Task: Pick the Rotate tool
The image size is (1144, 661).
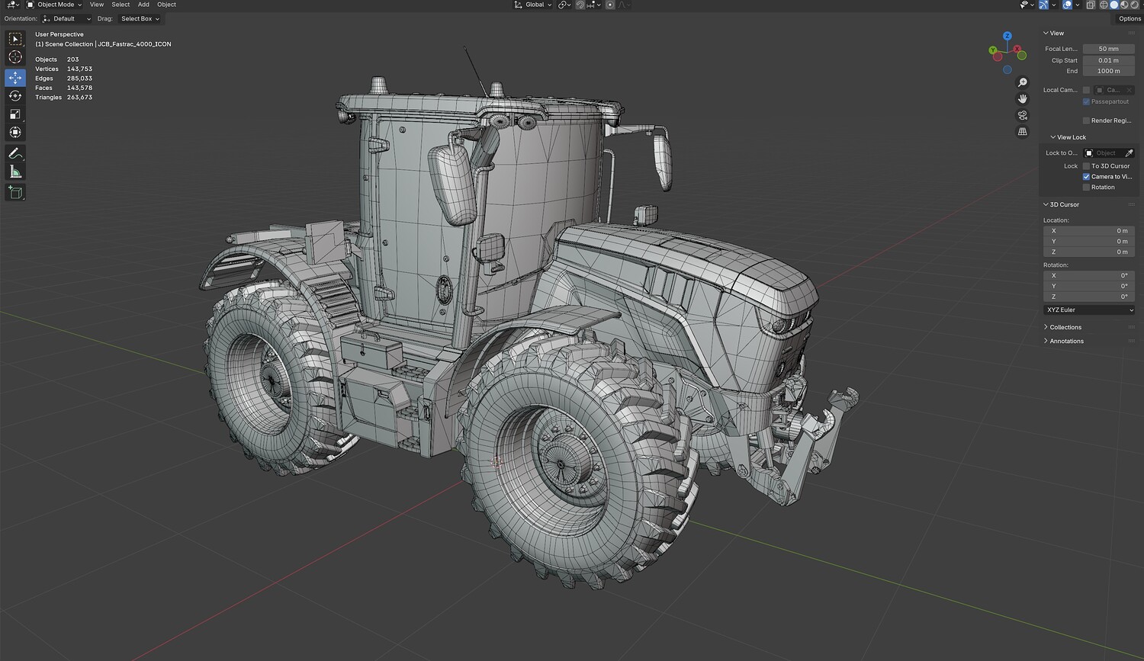Action: coord(15,96)
